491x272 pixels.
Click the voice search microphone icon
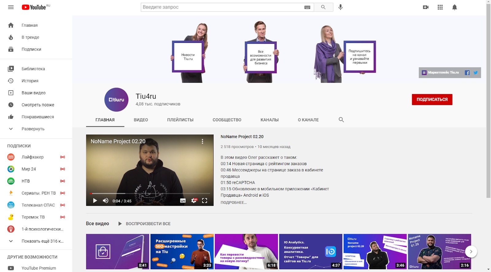click(340, 7)
